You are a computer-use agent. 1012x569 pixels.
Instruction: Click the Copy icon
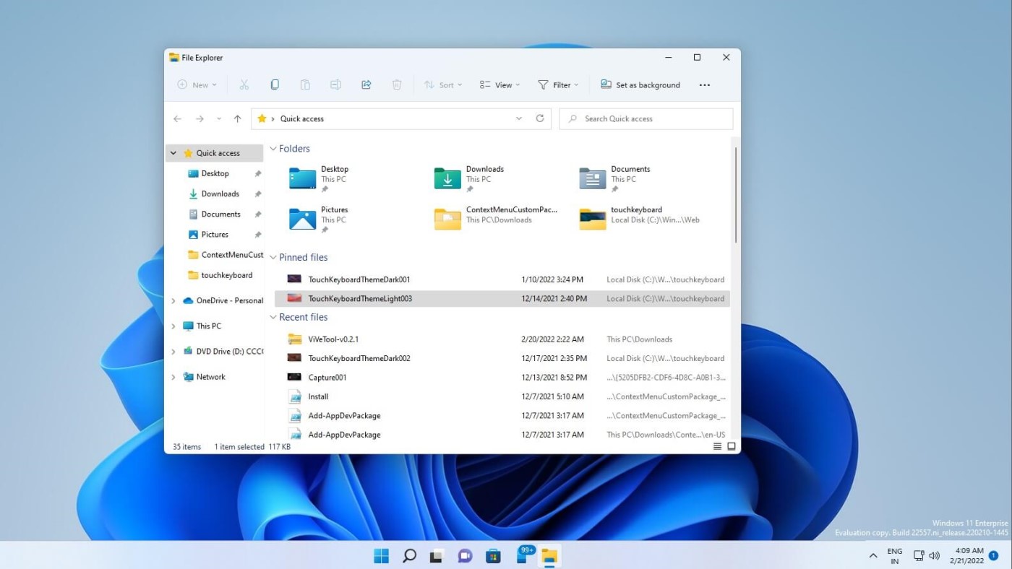coord(275,84)
